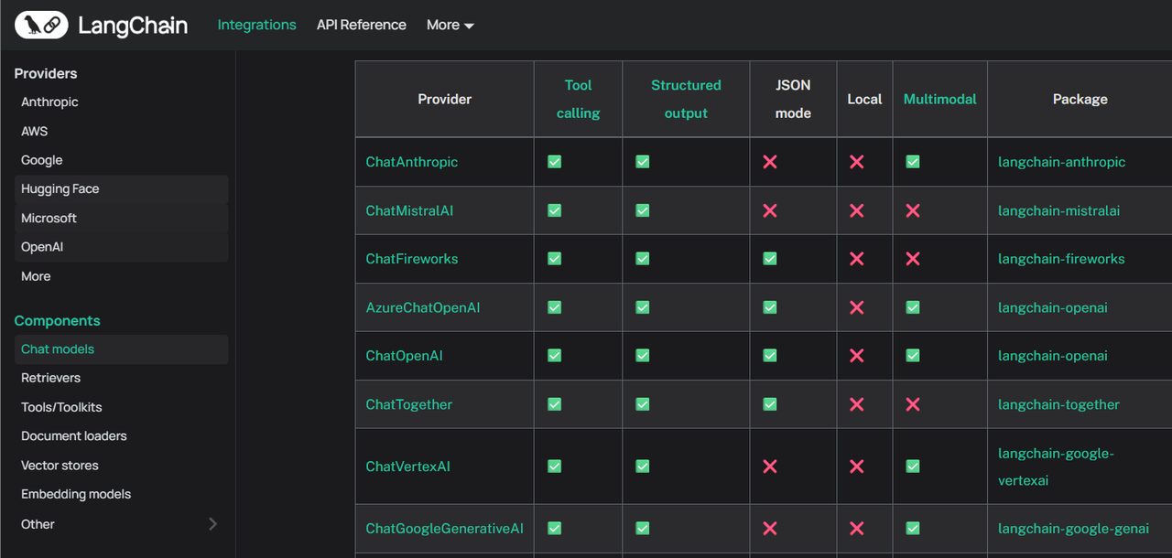Viewport: 1172px width, 558px height.
Task: Open the API Reference tab
Action: [362, 25]
